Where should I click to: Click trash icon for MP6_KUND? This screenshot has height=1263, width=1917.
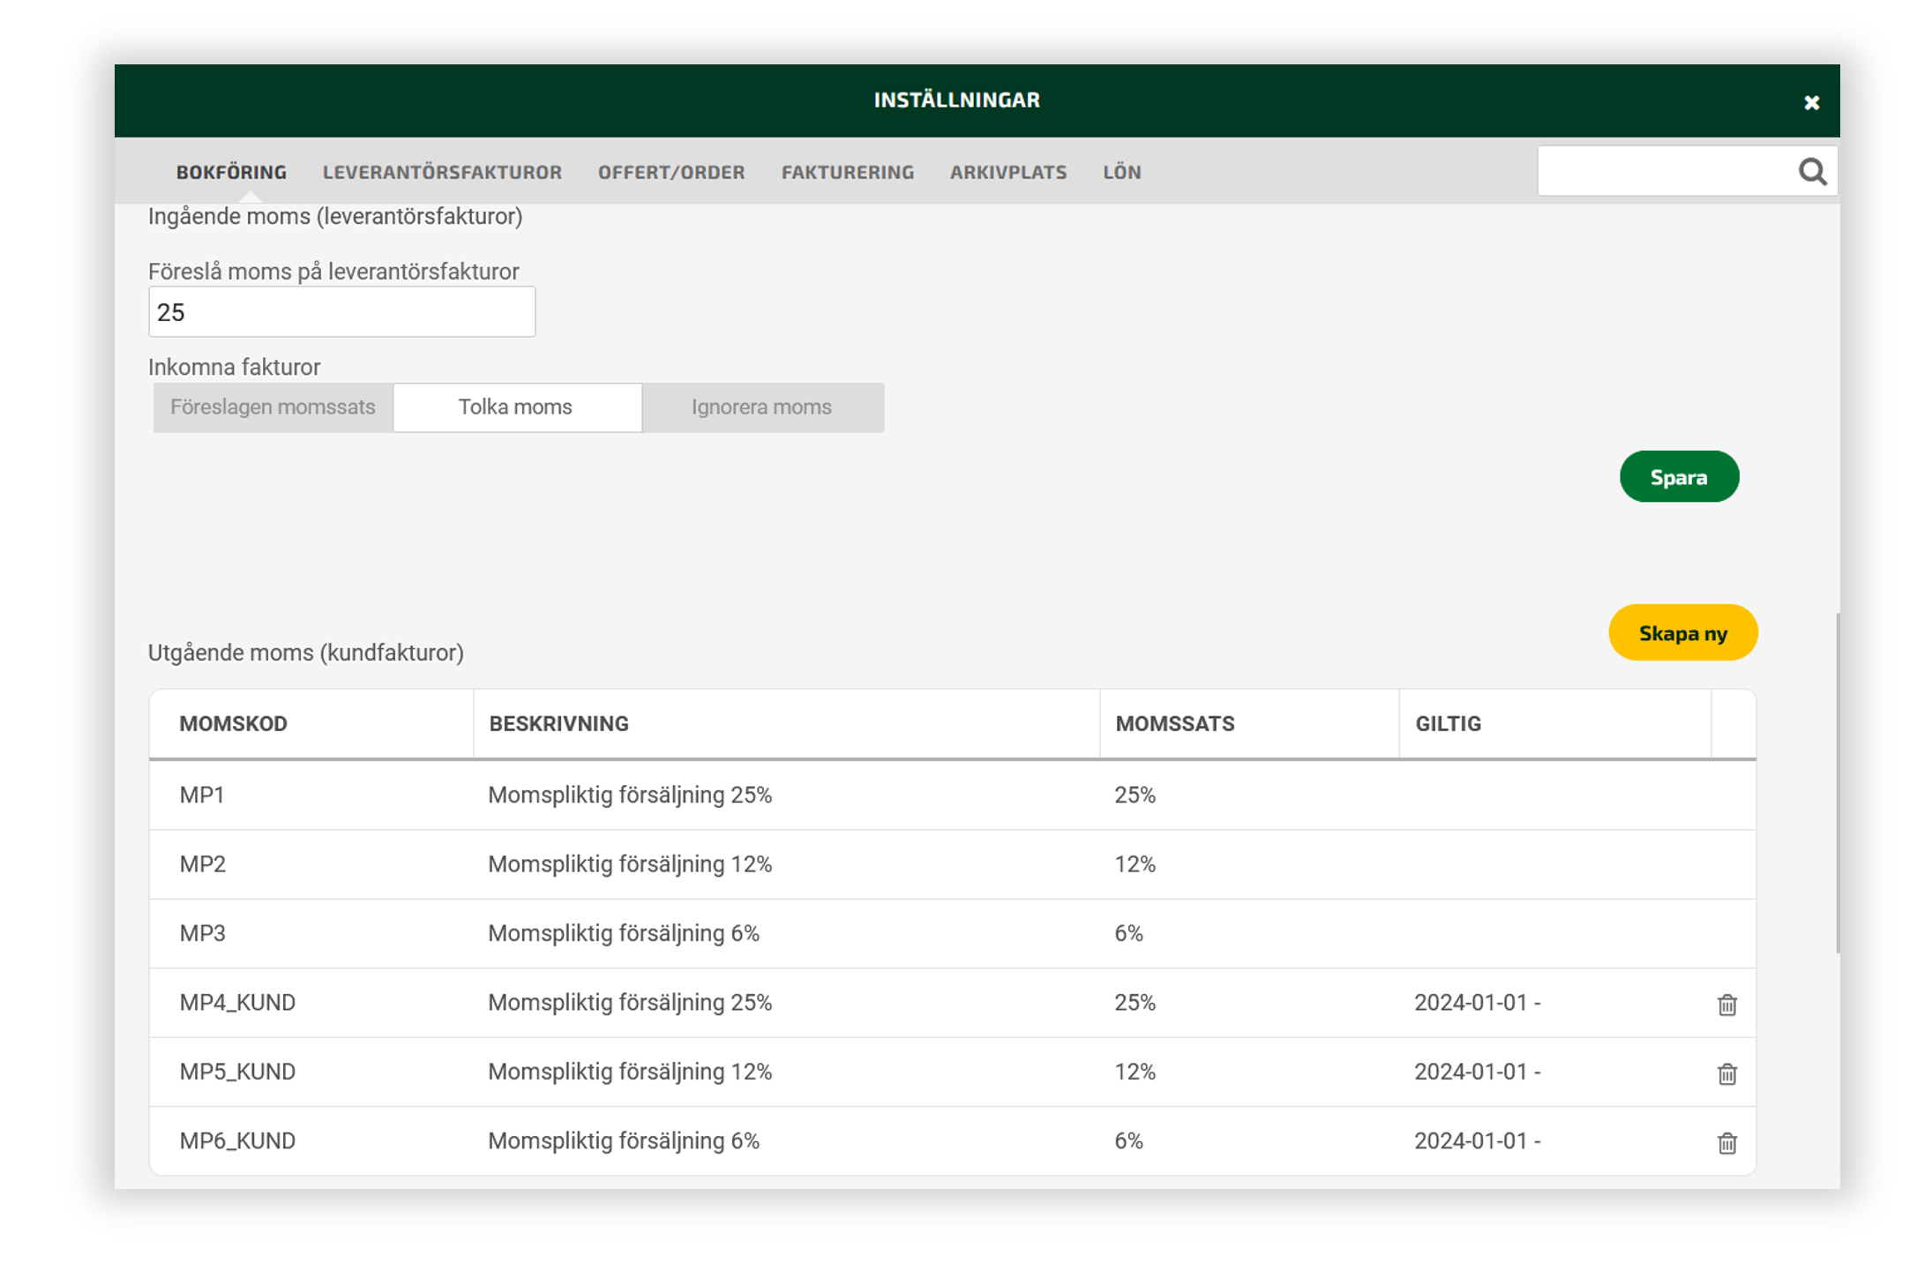click(x=1726, y=1143)
